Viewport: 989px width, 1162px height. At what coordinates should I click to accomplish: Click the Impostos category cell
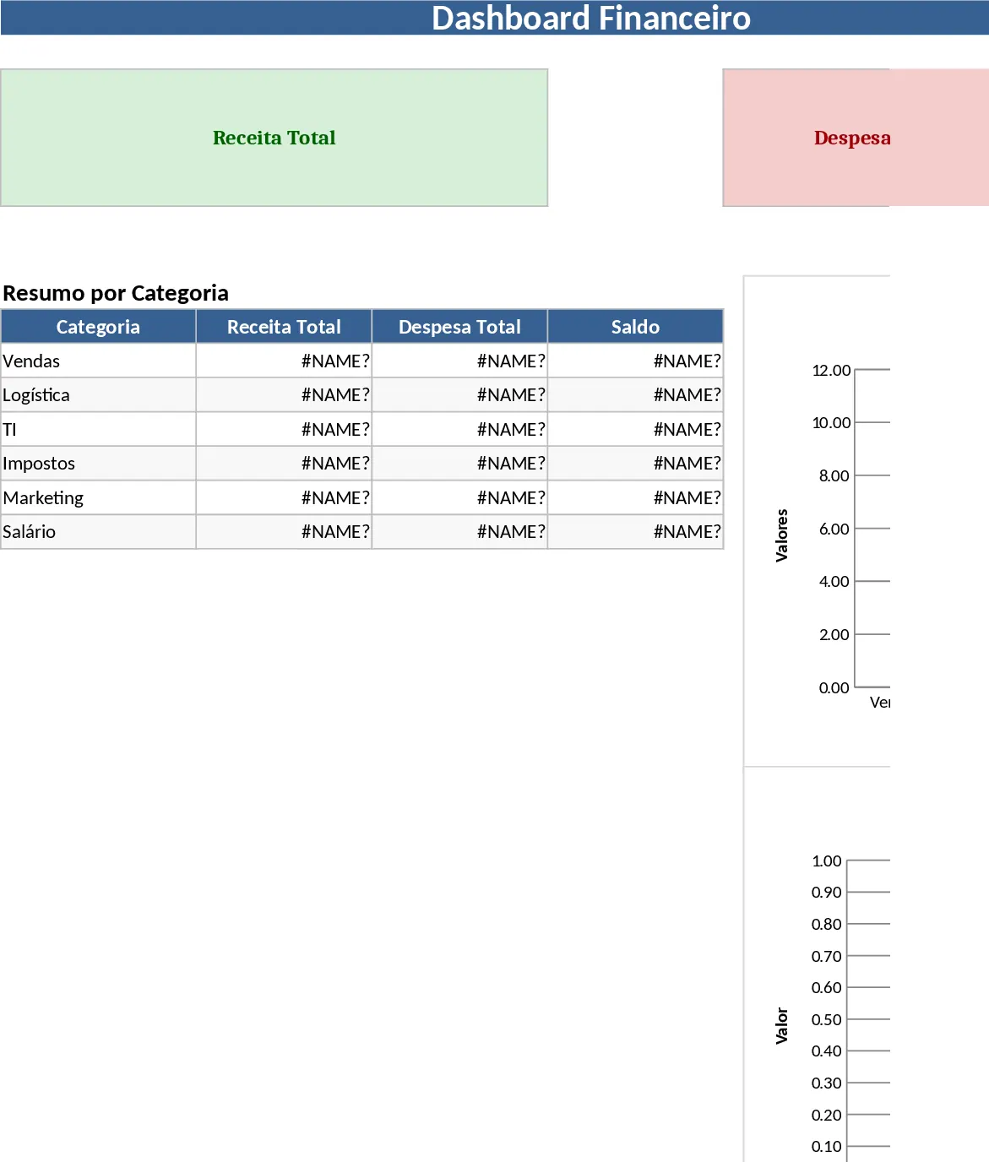[98, 464]
